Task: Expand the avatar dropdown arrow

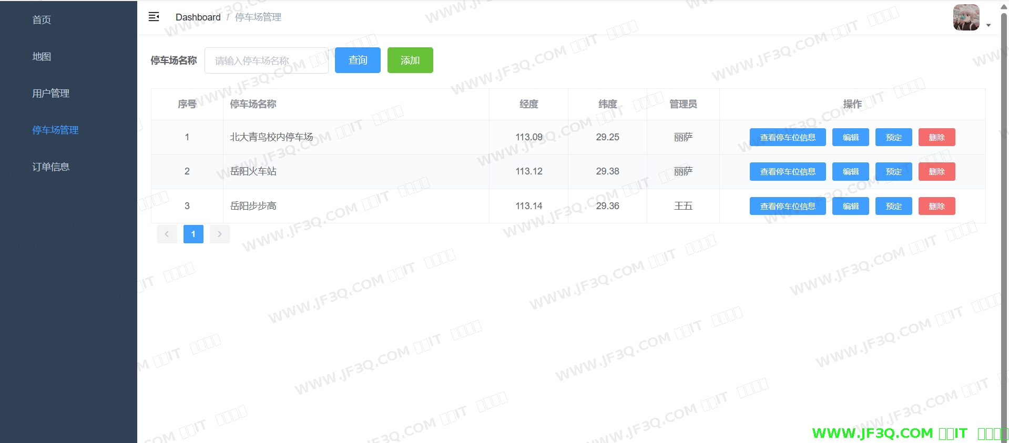Action: pos(988,25)
